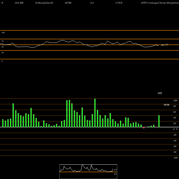The width and height of the screenshot is (179, 179).
Task: Click the RSI axis label 30
Action: tap(3, 53)
